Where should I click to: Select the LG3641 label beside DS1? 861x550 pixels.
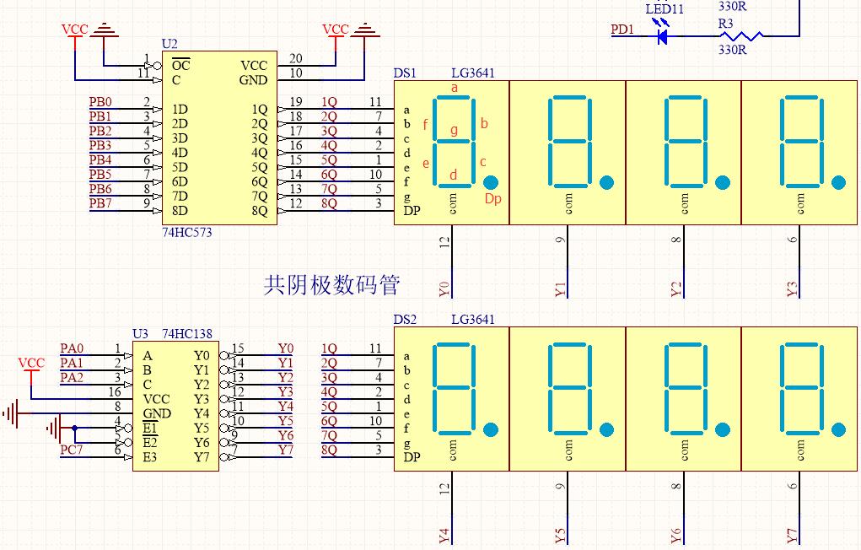(473, 73)
